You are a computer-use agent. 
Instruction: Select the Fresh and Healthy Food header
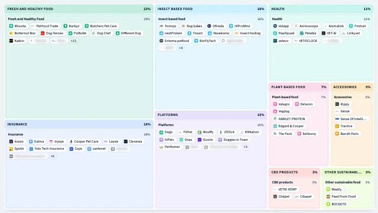79,9
